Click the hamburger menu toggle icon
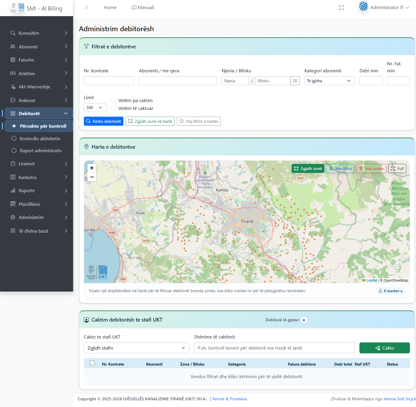 pos(86,8)
